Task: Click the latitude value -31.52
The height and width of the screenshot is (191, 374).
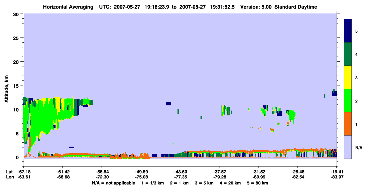Action: tap(258, 172)
